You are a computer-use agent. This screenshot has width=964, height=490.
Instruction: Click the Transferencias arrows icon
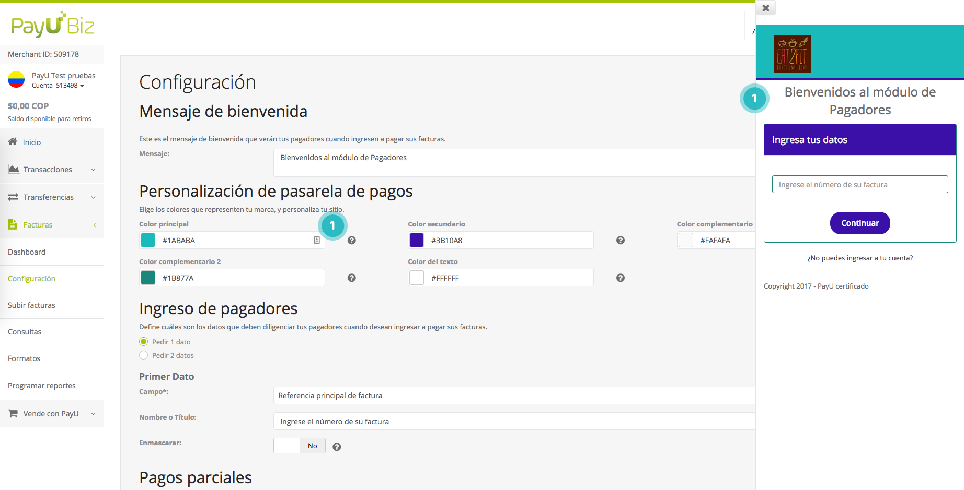(x=13, y=197)
